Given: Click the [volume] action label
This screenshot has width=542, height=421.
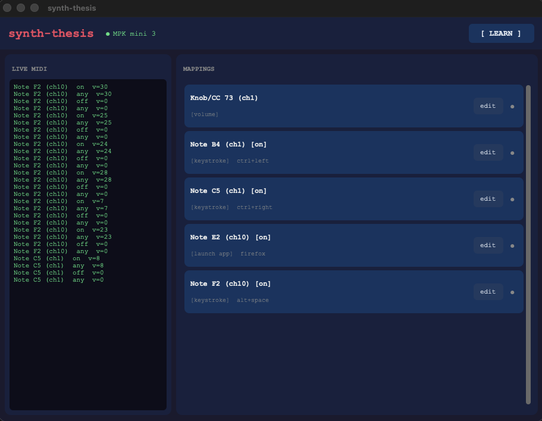Looking at the screenshot, I should coord(205,114).
